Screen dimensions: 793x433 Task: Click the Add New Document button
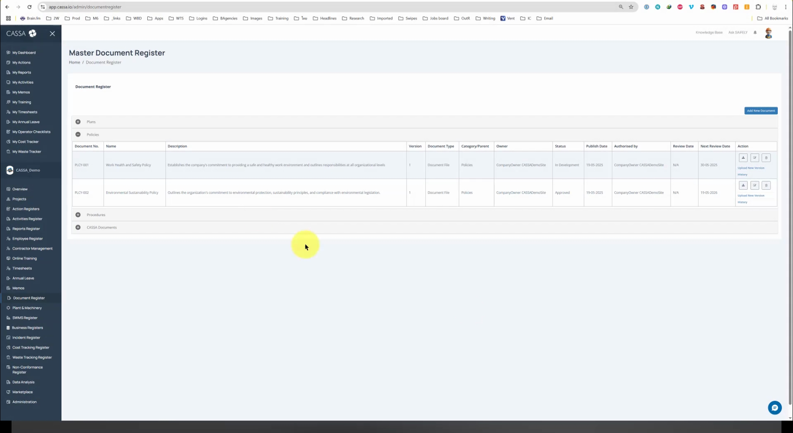click(760, 111)
